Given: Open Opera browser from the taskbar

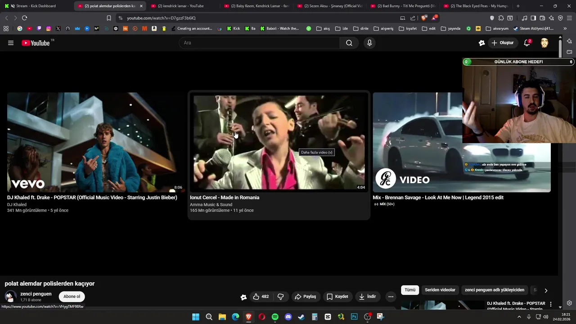Looking at the screenshot, I should [261, 317].
